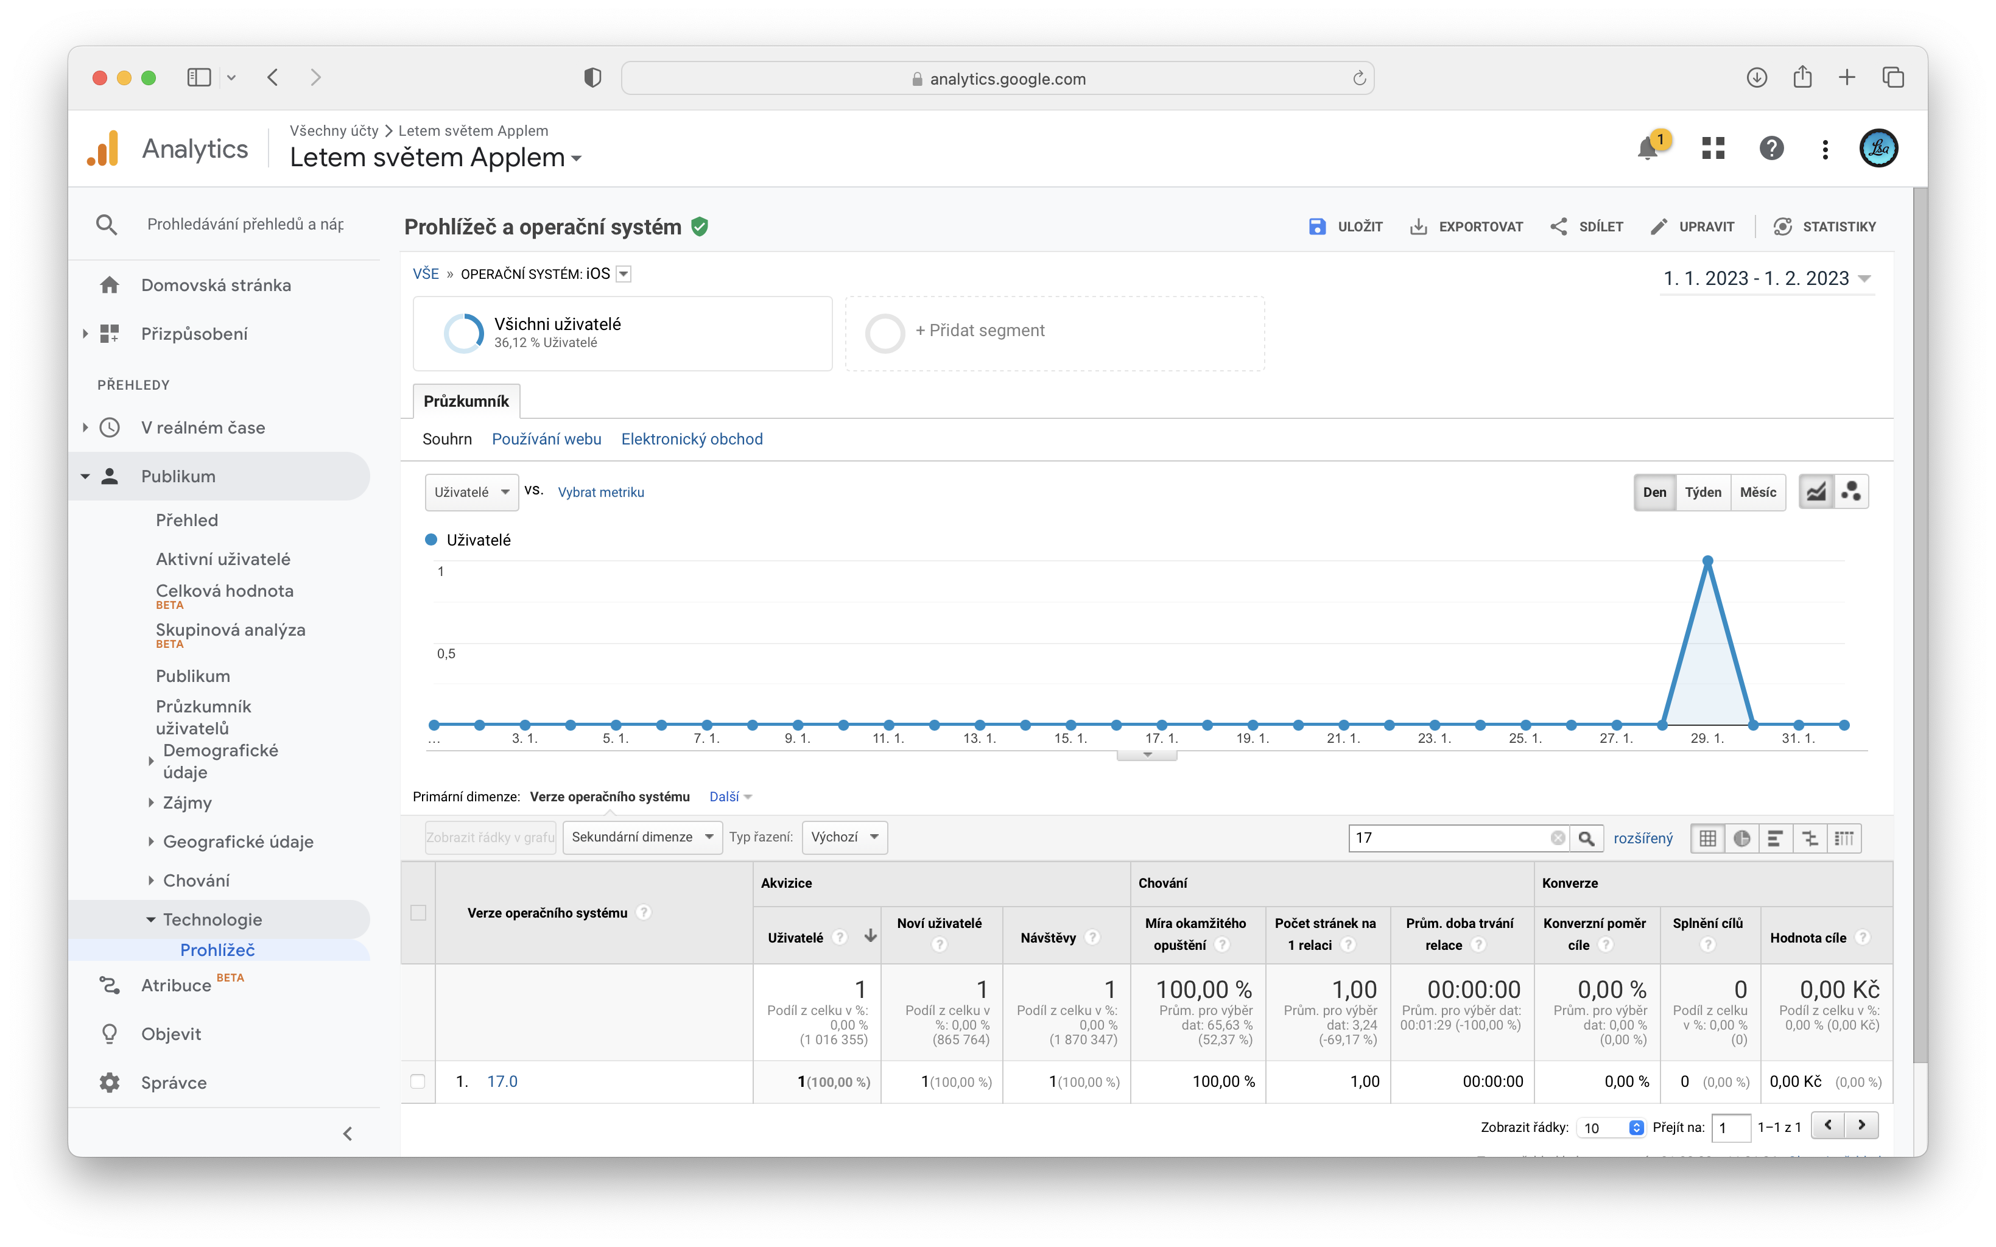Click the search magnifier beside the filter field
1996x1247 pixels.
pyautogui.click(x=1586, y=838)
